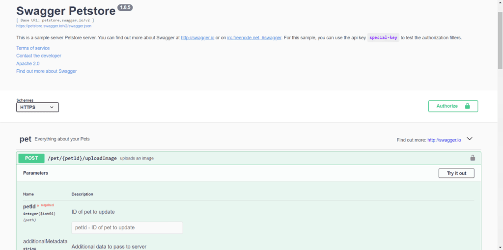Open the Schemes HTTPS dropdown
Image resolution: width=503 pixels, height=250 pixels.
click(38, 107)
